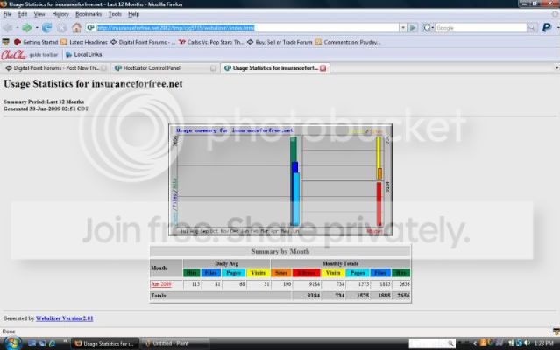Viewport: 560px width, 350px height.
Task: Open Digital Point Forums bookmark
Action: [x=143, y=42]
